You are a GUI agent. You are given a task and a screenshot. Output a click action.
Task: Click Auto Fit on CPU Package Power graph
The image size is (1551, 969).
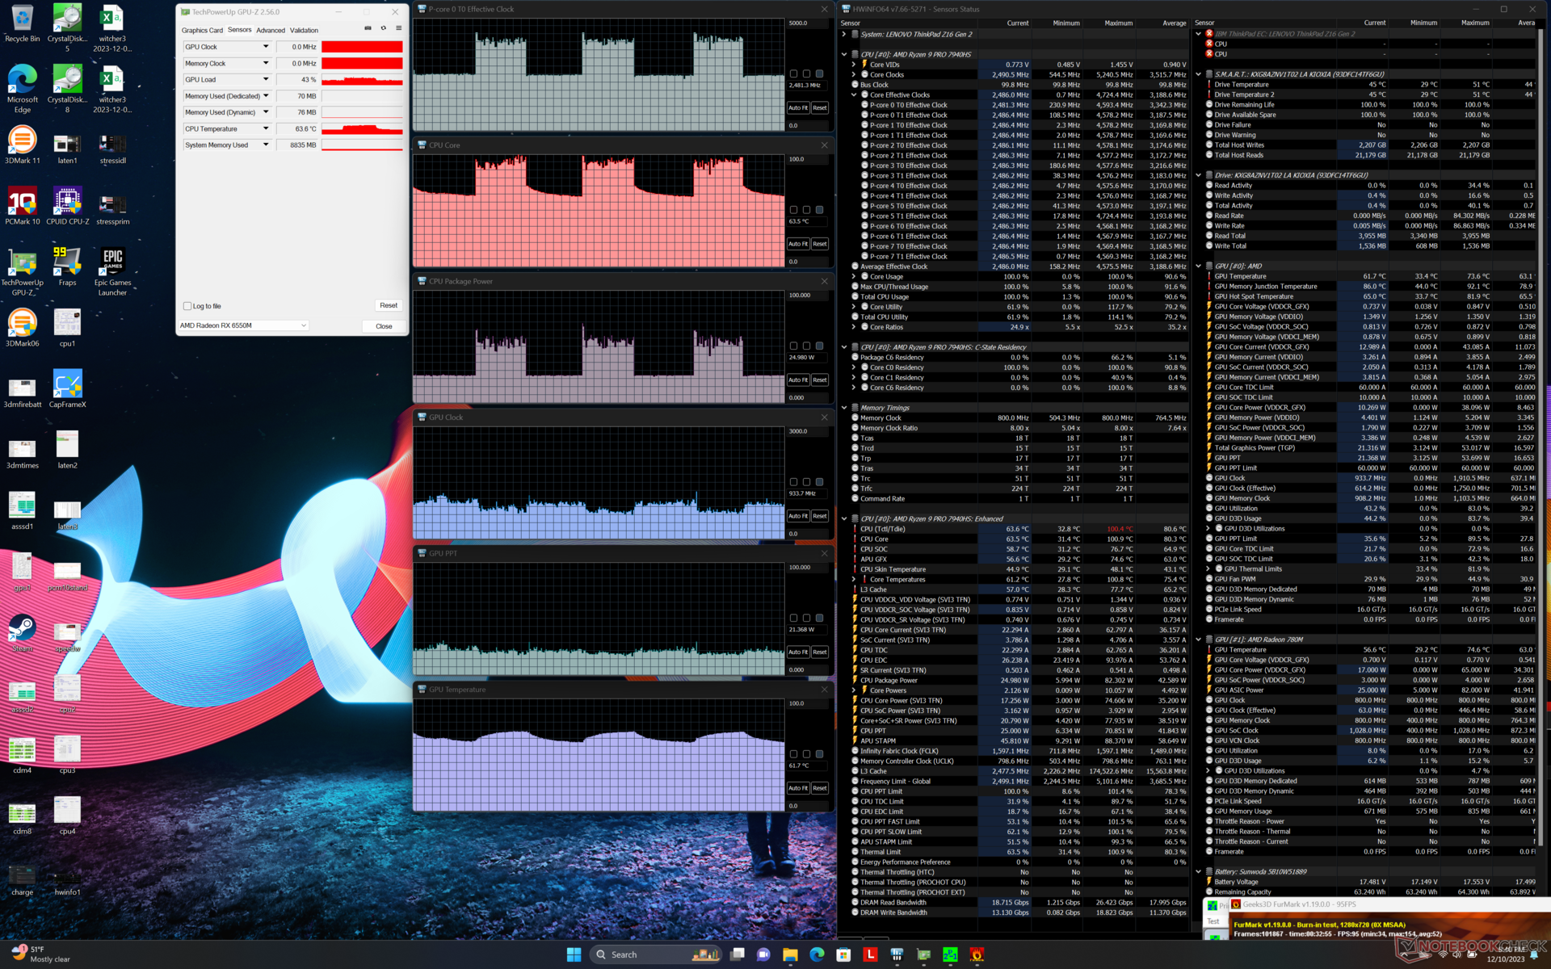[797, 380]
